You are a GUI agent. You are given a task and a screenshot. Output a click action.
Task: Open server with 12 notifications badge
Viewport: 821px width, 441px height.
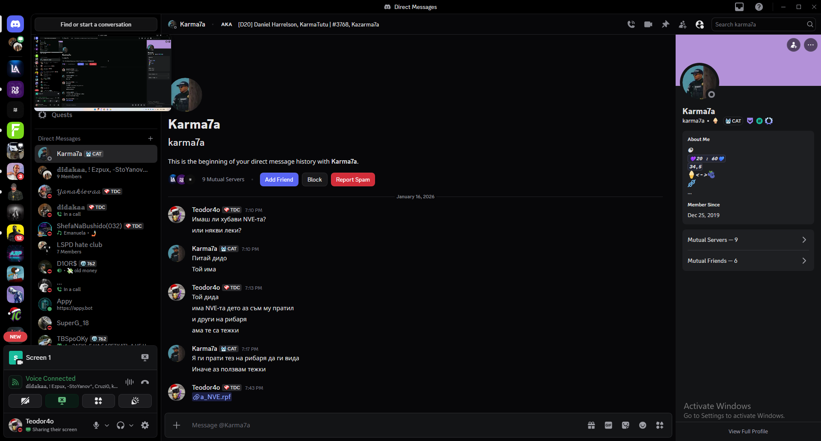pos(15,233)
